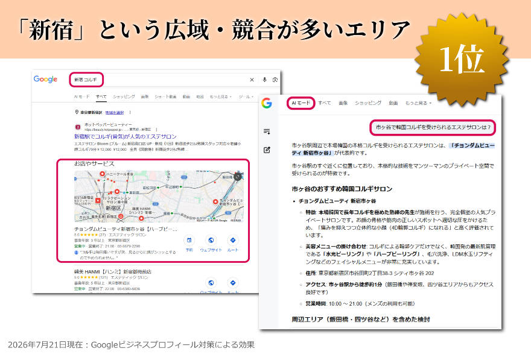Open the three-dot options next to 地域を選択
This screenshot has width=531, height=354.
130,112
